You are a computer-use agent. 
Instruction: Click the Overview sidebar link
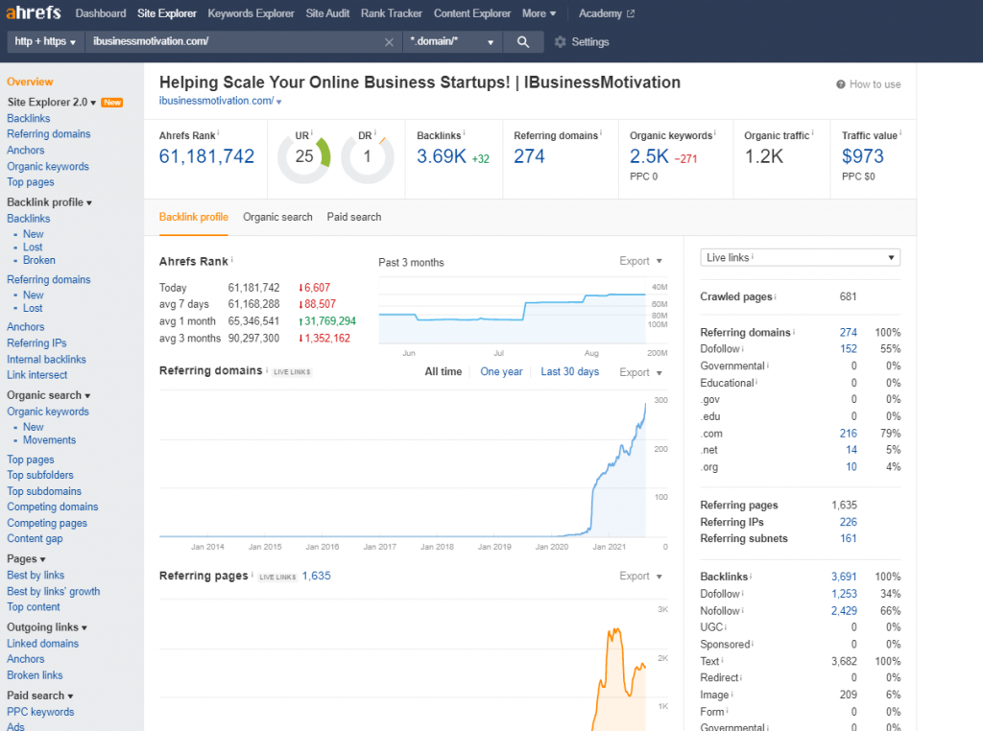(30, 82)
